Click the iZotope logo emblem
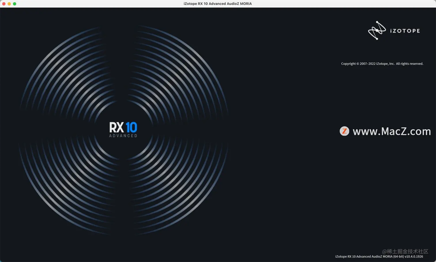Viewport: 436px width, 262px height. pyautogui.click(x=377, y=30)
